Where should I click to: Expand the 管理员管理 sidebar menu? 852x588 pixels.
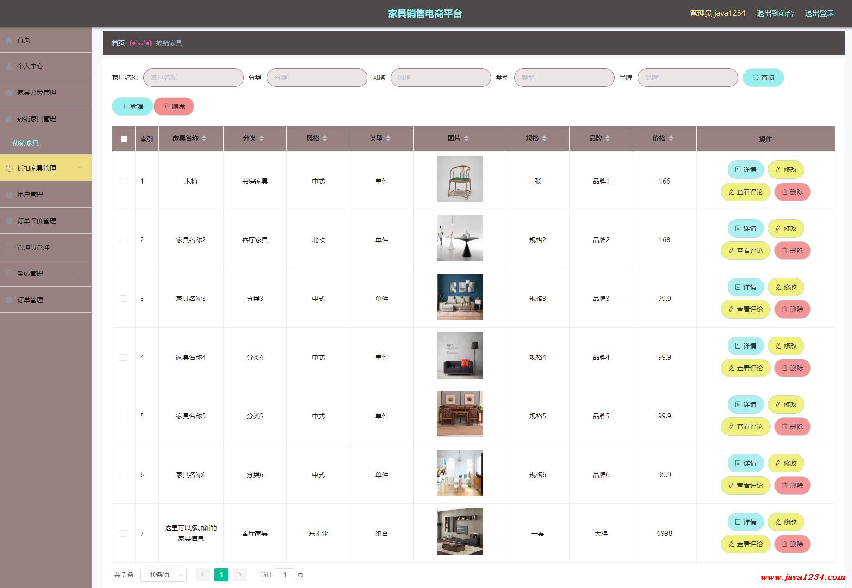pos(46,247)
